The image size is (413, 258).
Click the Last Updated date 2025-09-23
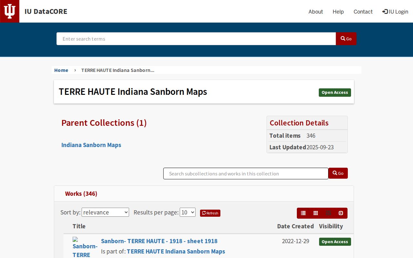pyautogui.click(x=320, y=147)
